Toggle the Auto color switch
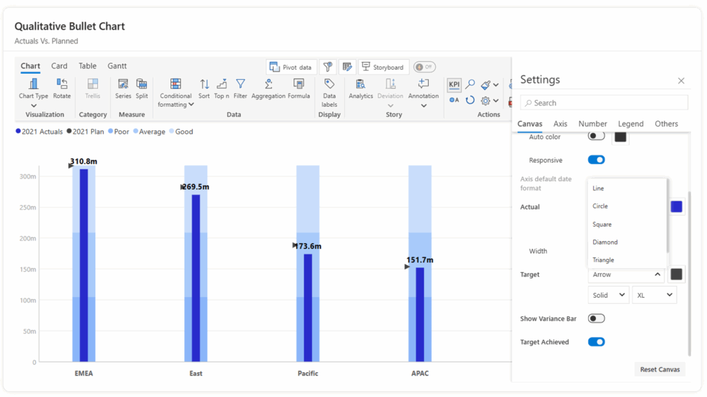Image resolution: width=707 pixels, height=397 pixels. 596,136
